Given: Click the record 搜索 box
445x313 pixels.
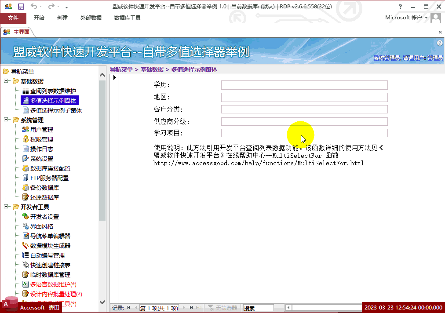Looking at the screenshot, I should 258,308.
